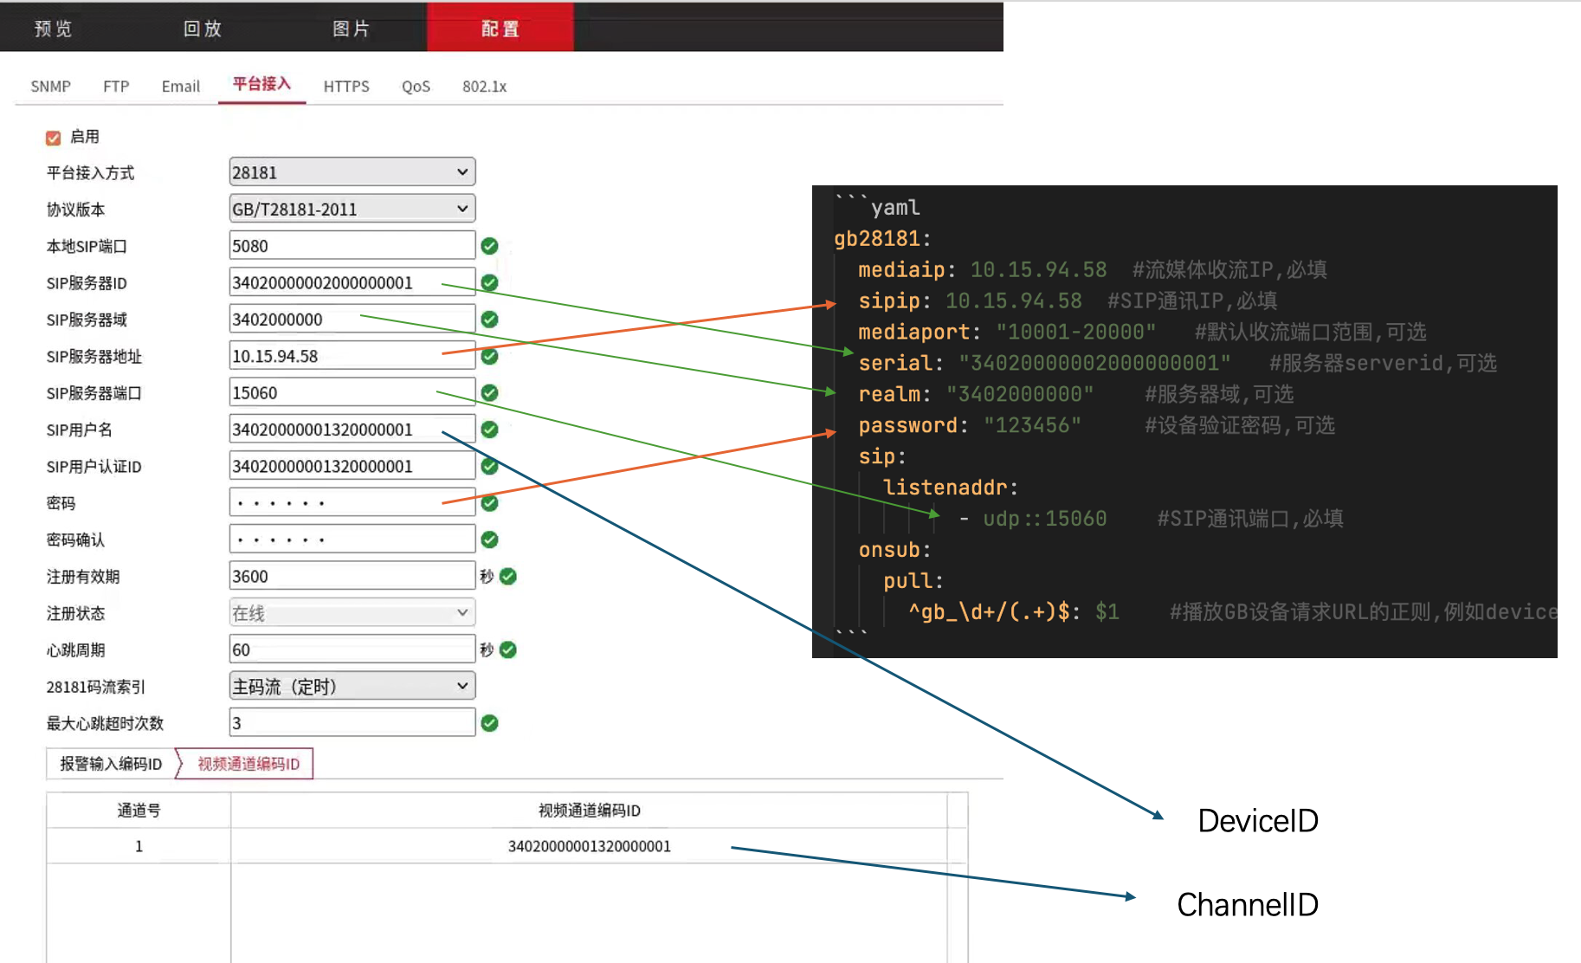
Task: Select the 报警输入编码ID tab
Action: coord(111,764)
